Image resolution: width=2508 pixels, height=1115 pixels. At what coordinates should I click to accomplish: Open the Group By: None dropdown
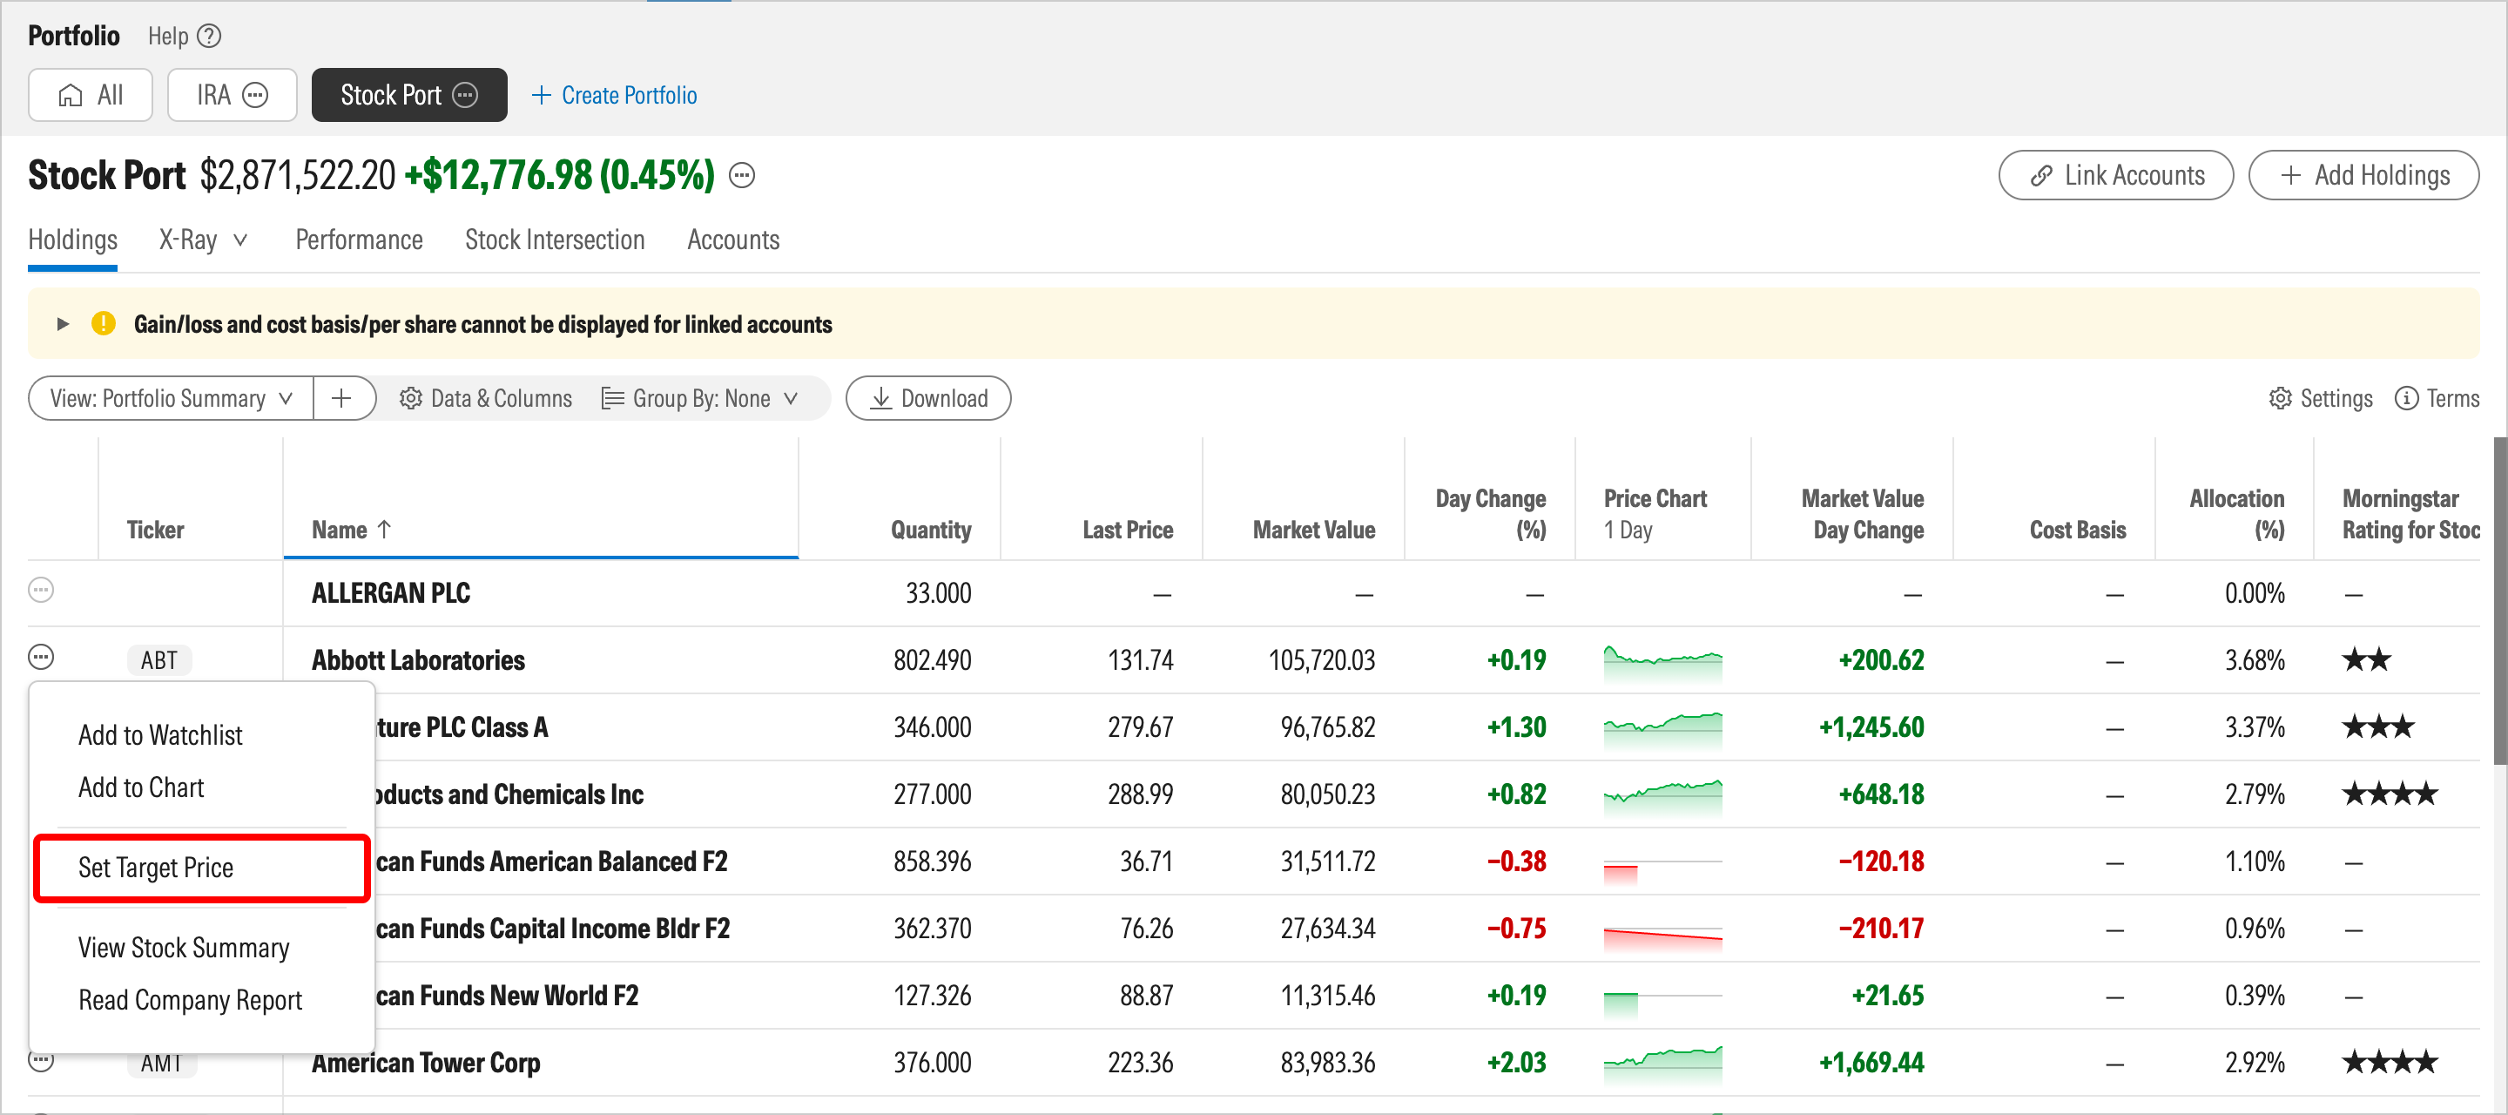(x=700, y=398)
